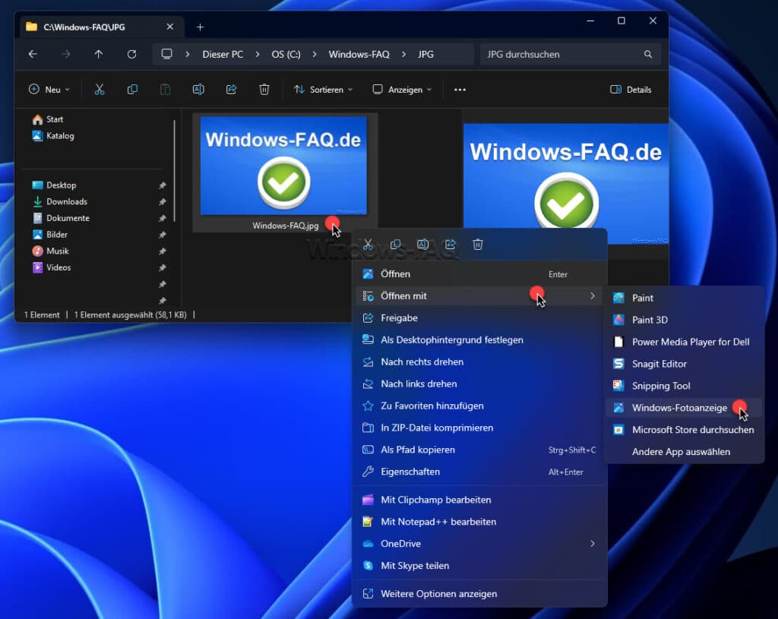
Task: Choose Snagit Editor in submenu
Action: [685, 364]
